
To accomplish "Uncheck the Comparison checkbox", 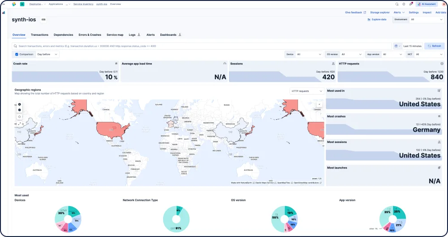I will 17,54.
